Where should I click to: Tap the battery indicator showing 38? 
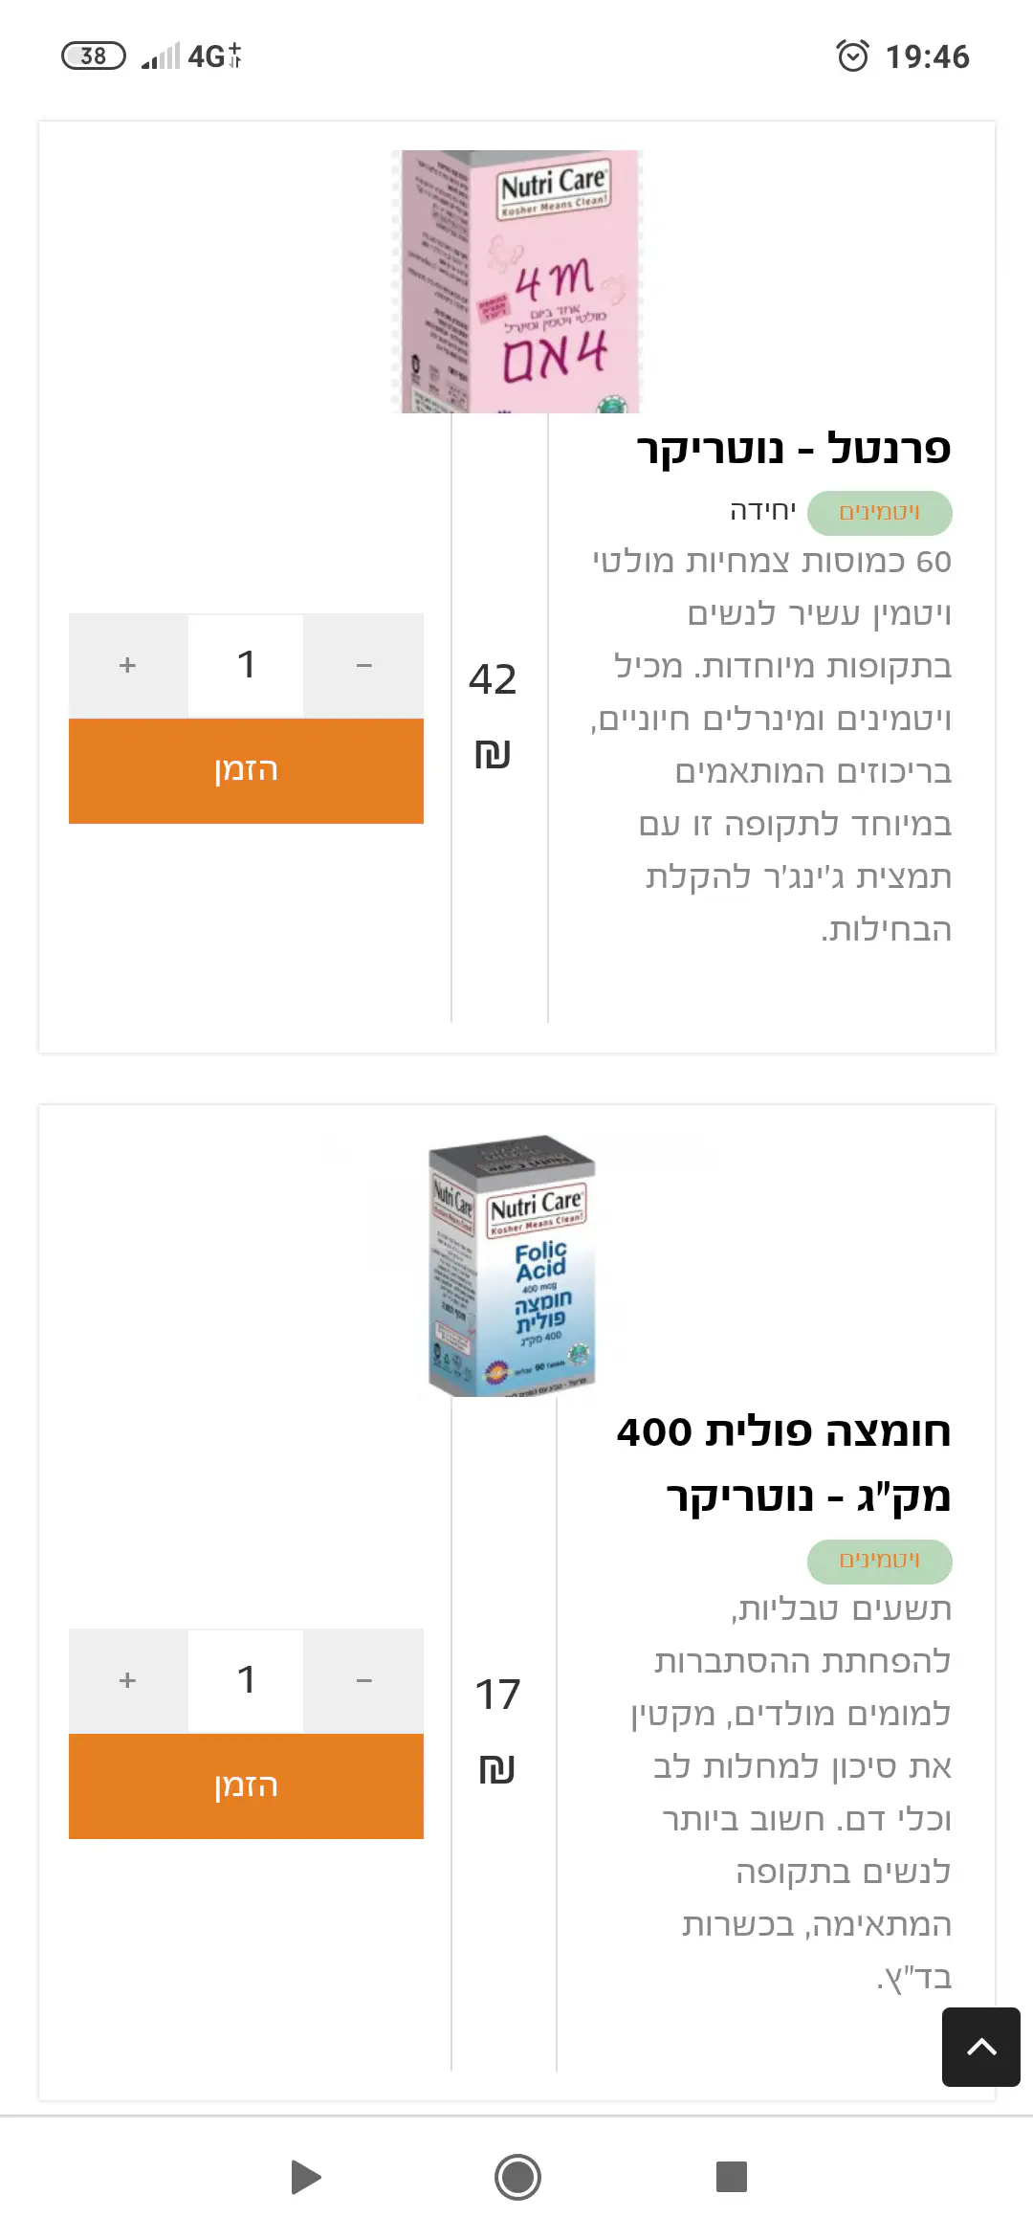coord(93,56)
